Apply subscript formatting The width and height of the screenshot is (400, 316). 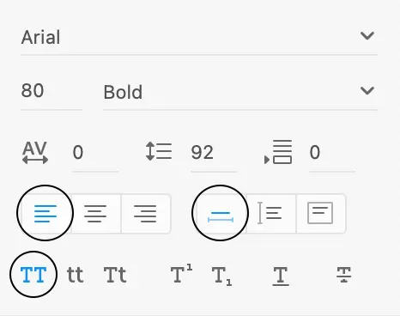click(221, 276)
